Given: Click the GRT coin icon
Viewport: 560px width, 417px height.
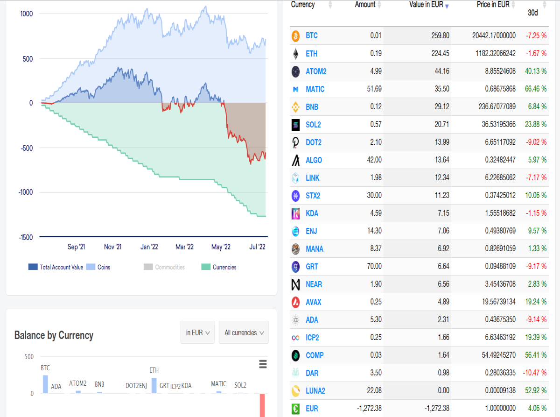Looking at the screenshot, I should pos(295,267).
